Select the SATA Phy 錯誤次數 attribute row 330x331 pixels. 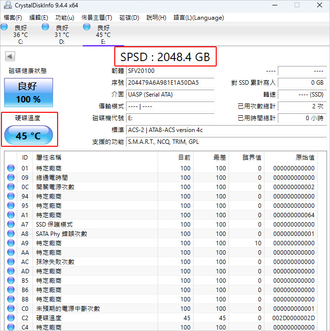(161, 233)
